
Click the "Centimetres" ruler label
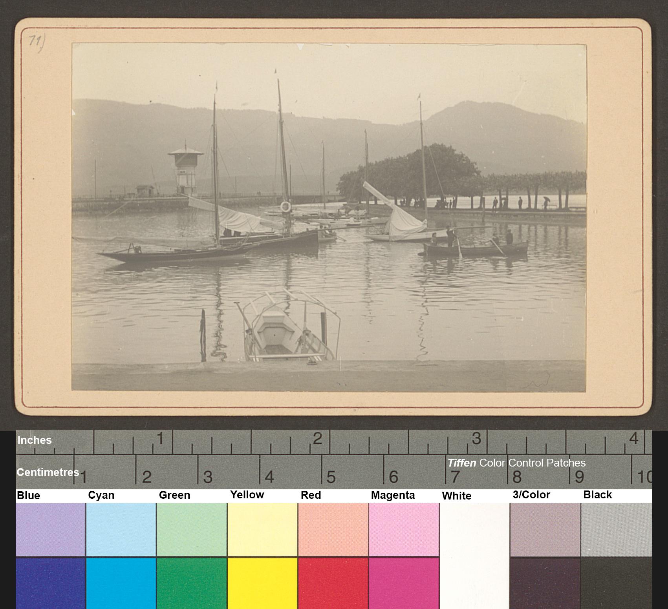(48, 472)
